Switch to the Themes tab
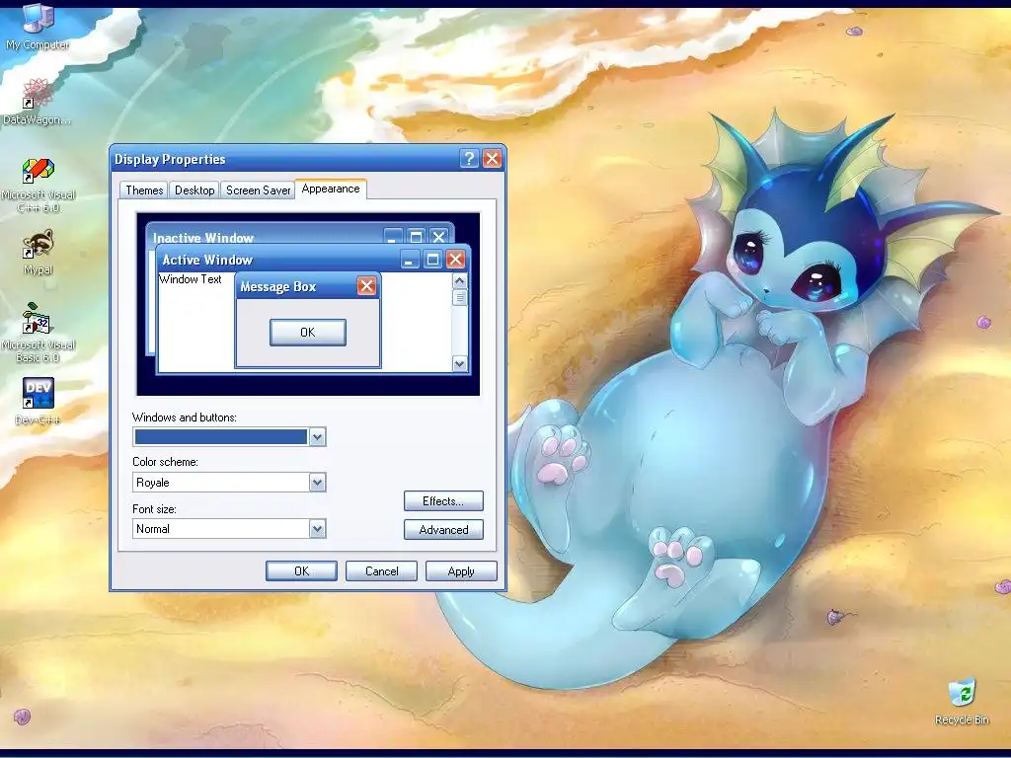The image size is (1011, 758). (x=144, y=190)
